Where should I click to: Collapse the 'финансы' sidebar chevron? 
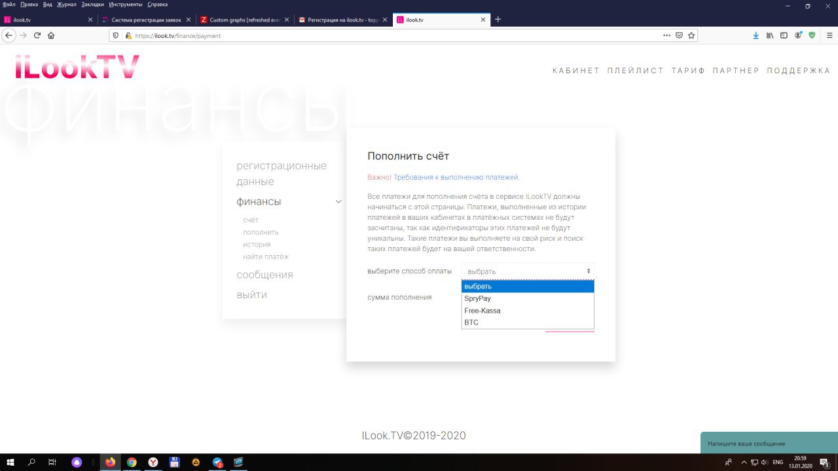click(338, 201)
